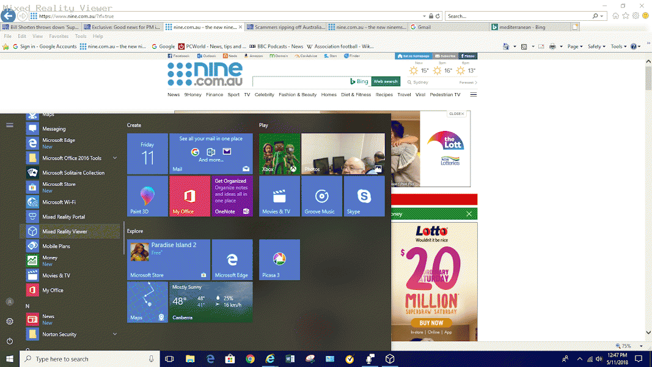Image resolution: width=652 pixels, height=367 pixels.
Task: Open the Xbox tile
Action: 279,154
